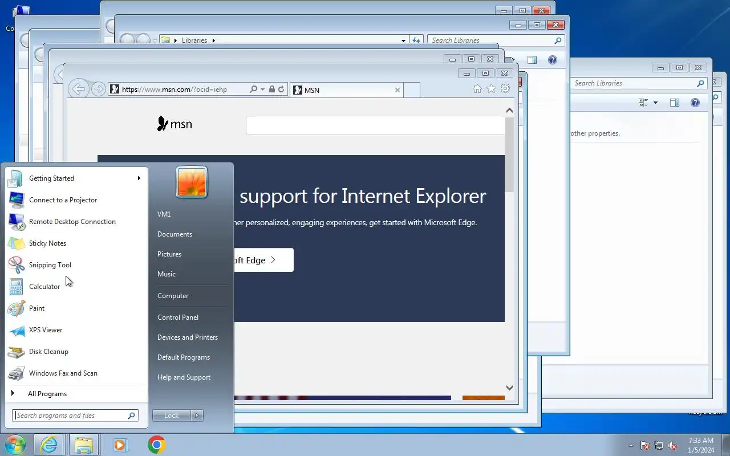Screen dimensions: 730x456
Task: Open Google Chrome from the taskbar
Action: (157, 445)
